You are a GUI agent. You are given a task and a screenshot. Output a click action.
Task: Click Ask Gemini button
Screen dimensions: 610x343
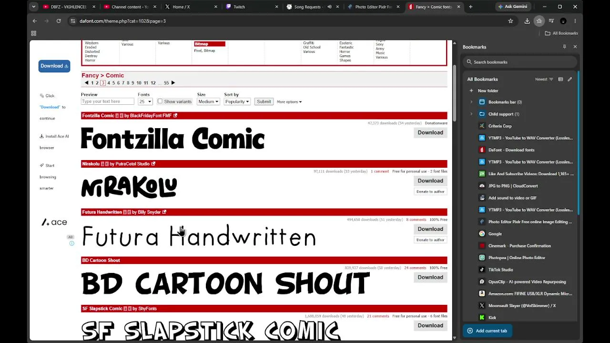pos(512,7)
